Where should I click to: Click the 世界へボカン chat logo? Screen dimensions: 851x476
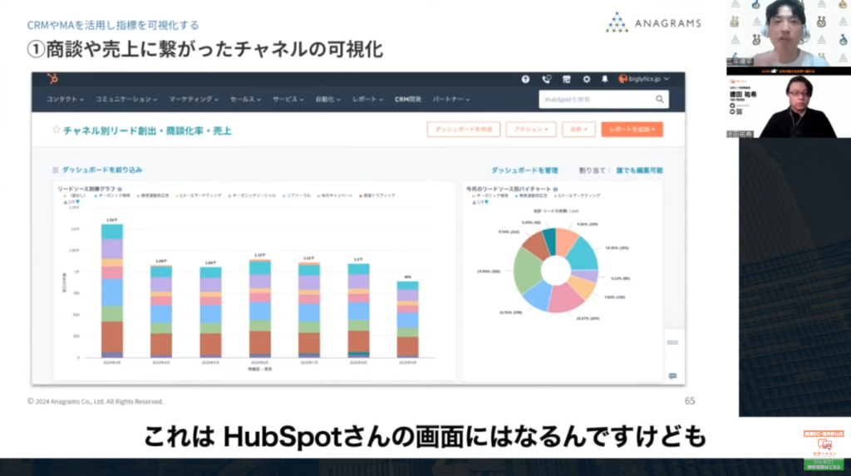pyautogui.click(x=824, y=447)
